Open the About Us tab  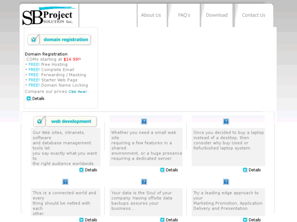click(x=151, y=15)
